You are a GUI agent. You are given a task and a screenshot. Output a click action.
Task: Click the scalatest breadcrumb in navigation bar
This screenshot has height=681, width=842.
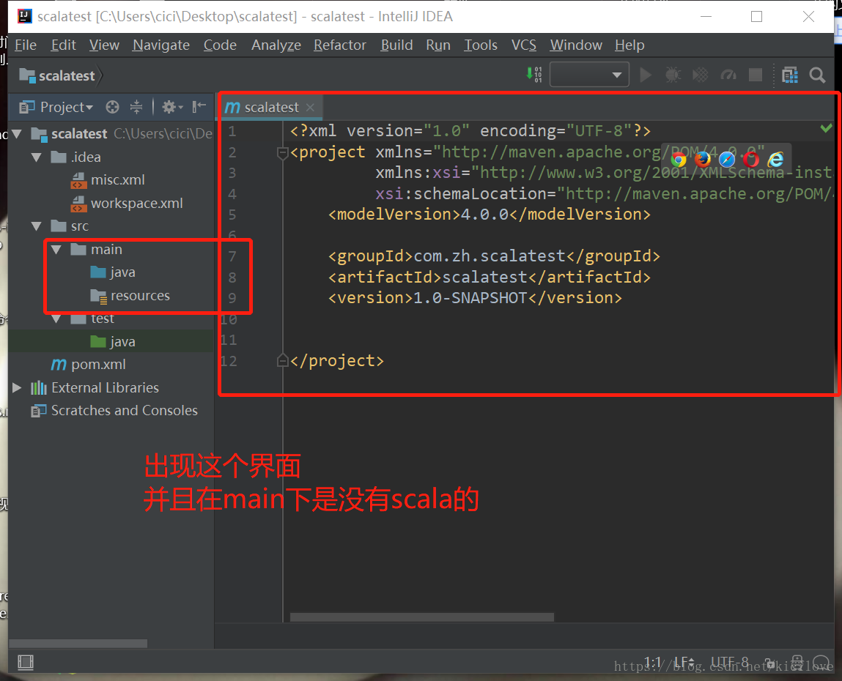tap(57, 75)
